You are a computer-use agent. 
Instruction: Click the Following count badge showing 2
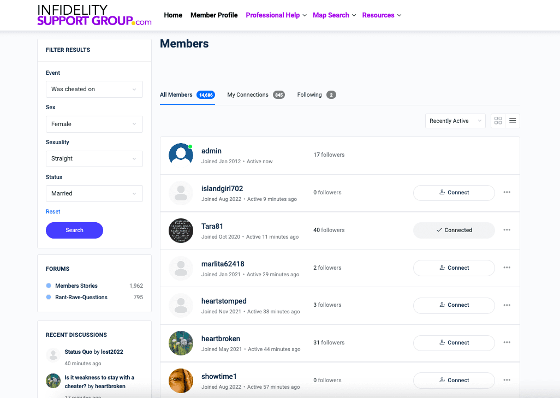[331, 94]
